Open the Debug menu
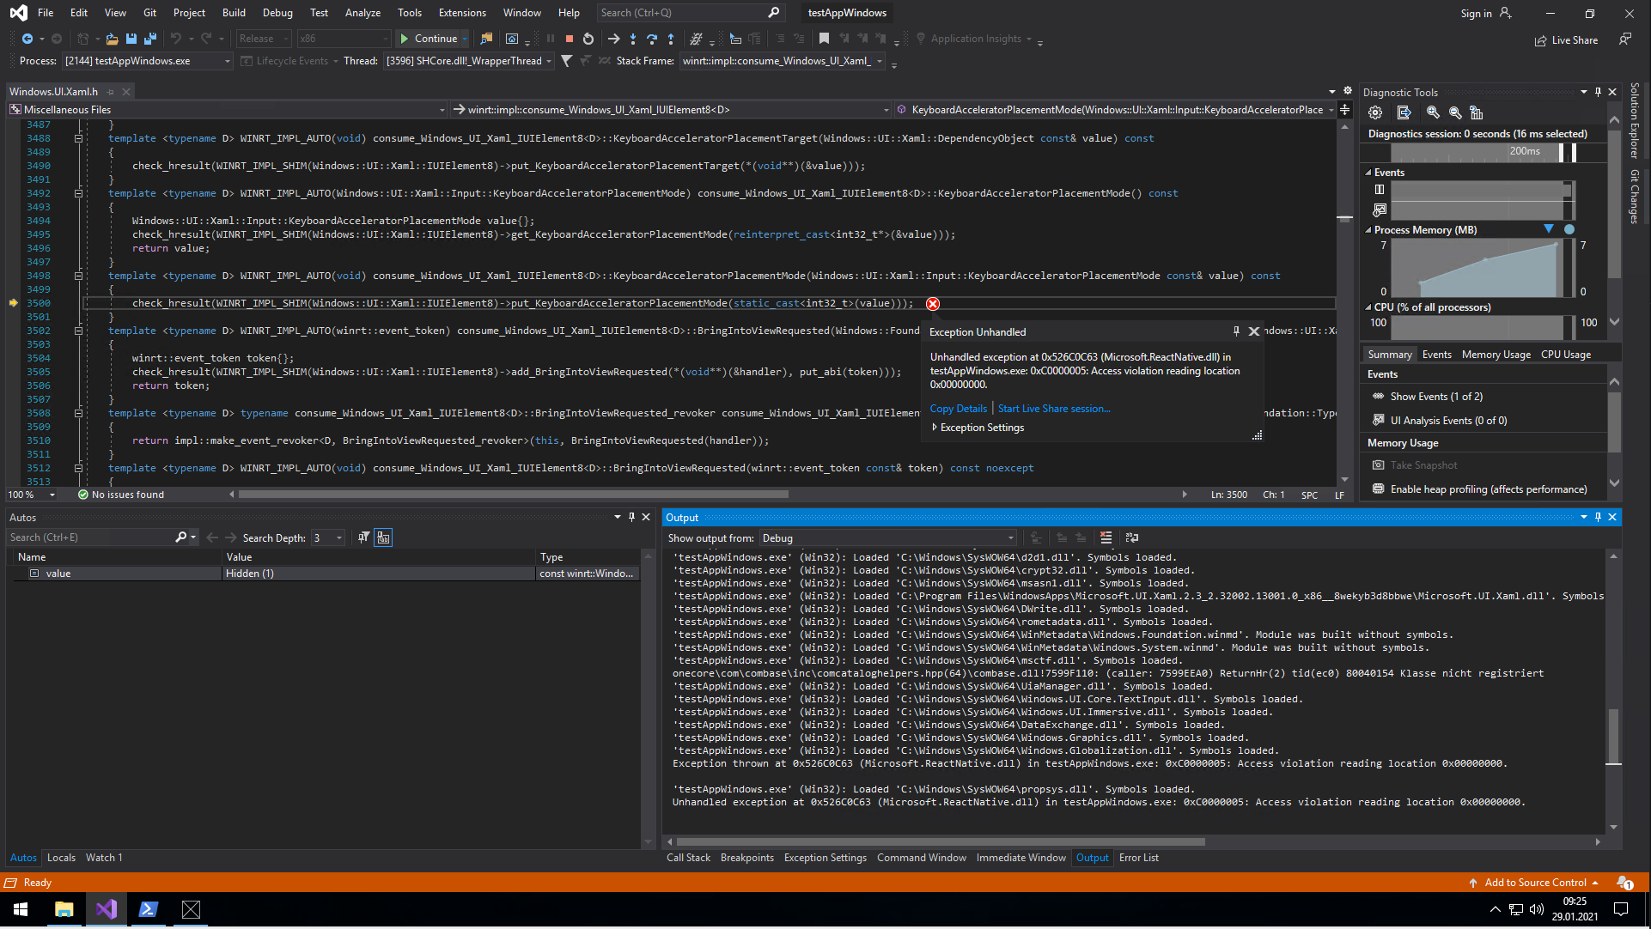Screen dimensions: 1651x929 (277, 12)
